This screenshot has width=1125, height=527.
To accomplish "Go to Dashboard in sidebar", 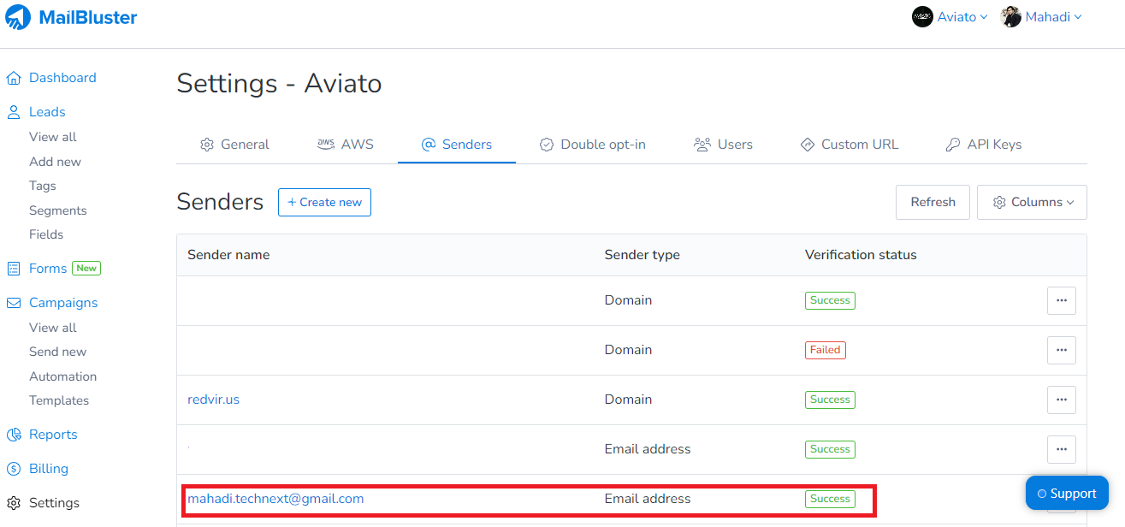I will (62, 78).
